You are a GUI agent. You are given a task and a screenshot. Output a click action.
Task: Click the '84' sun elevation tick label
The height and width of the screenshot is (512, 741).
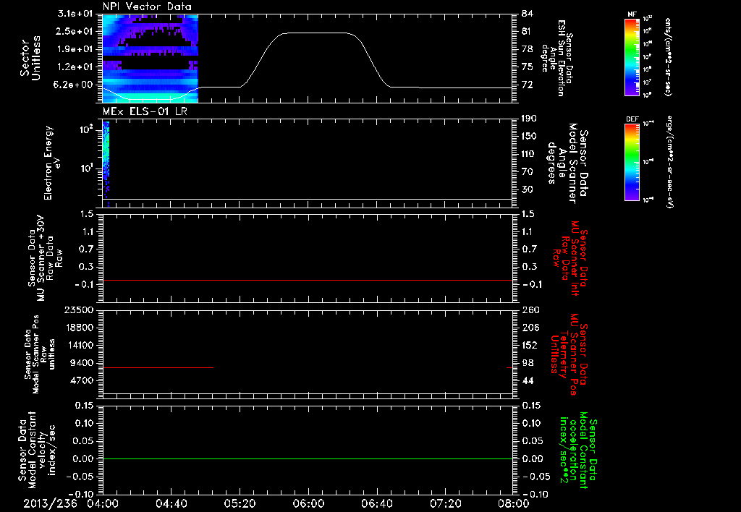527,14
